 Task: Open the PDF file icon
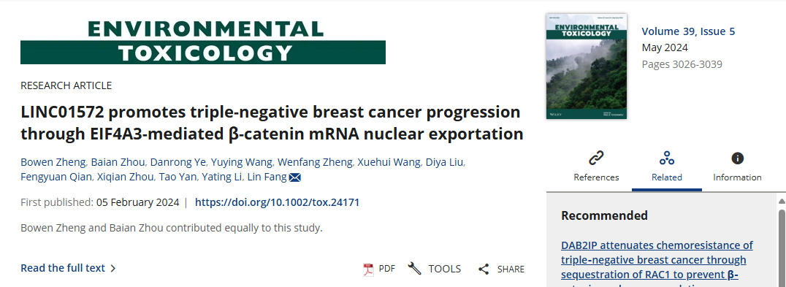368,269
